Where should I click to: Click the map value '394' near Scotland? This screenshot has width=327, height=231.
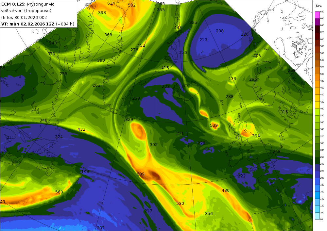(256, 136)
